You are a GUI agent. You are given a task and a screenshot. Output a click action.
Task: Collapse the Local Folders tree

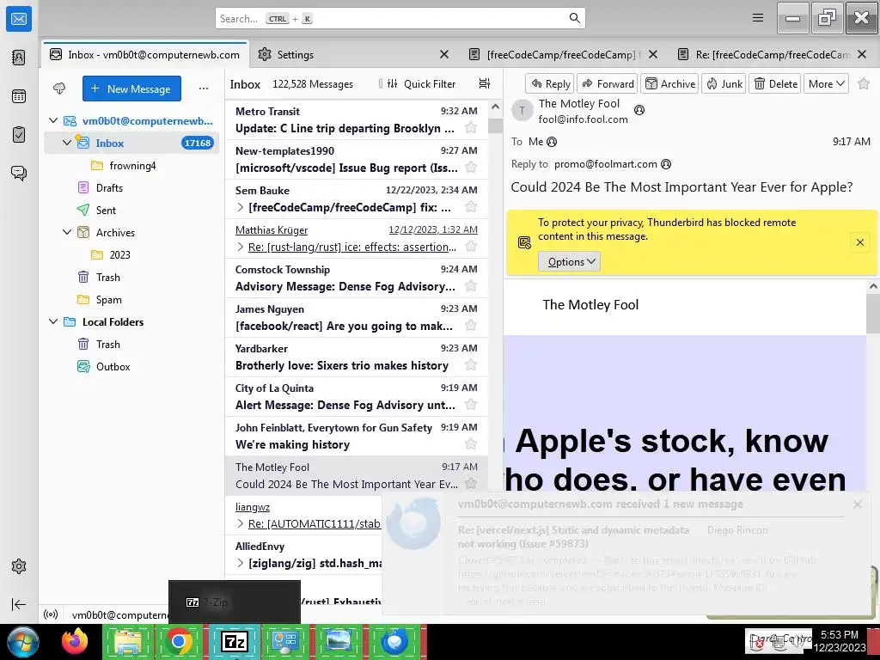point(53,321)
